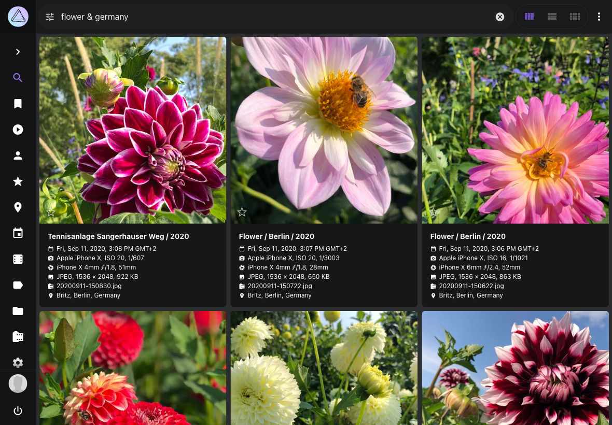This screenshot has height=425, width=612.
Task: Expand the sidebar navigation with the chevron
Action: click(18, 52)
